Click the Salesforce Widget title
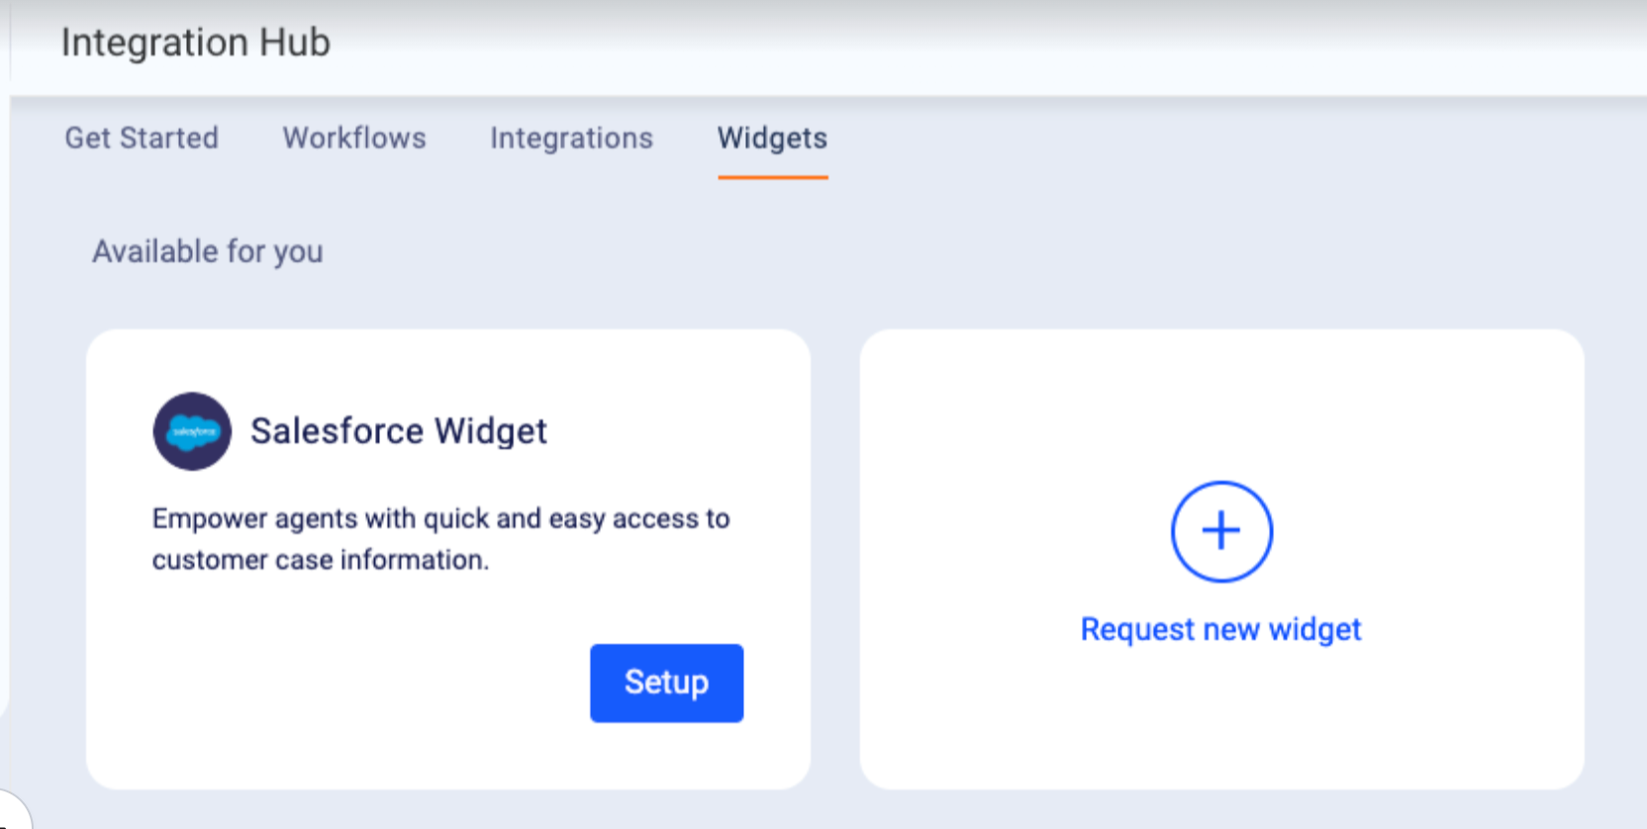The image size is (1647, 829). pyautogui.click(x=398, y=430)
